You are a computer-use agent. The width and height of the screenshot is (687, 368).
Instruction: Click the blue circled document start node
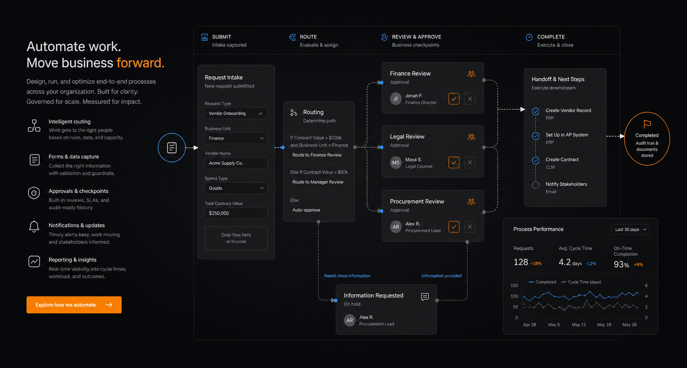pyautogui.click(x=172, y=148)
